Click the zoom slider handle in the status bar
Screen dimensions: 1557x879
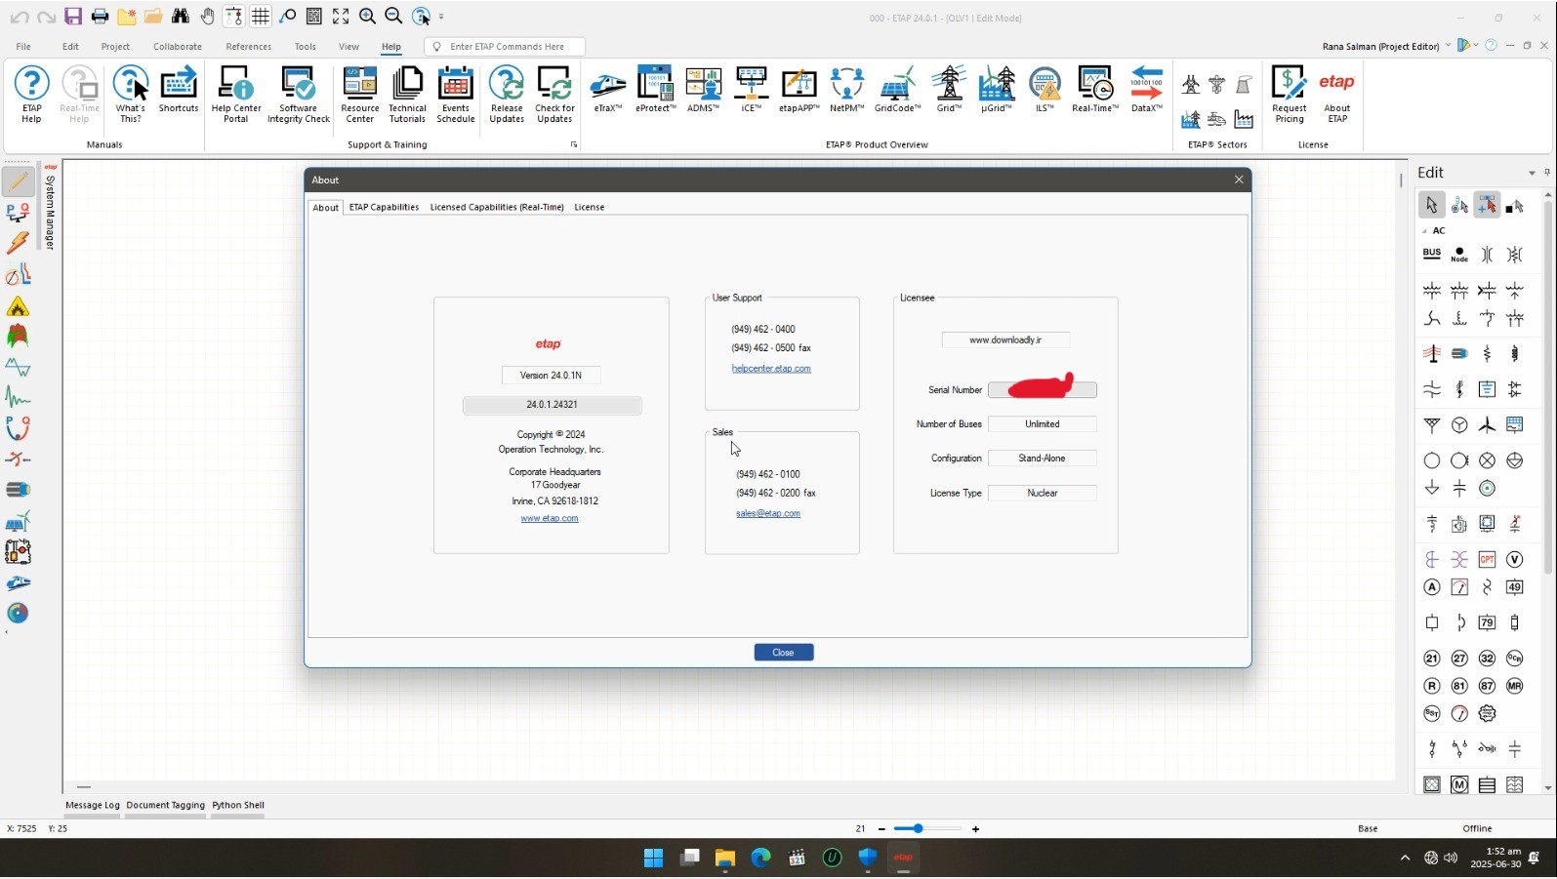(918, 829)
